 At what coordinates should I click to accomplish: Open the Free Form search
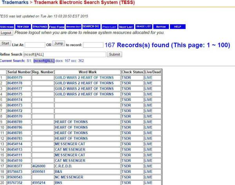coord(56,27)
